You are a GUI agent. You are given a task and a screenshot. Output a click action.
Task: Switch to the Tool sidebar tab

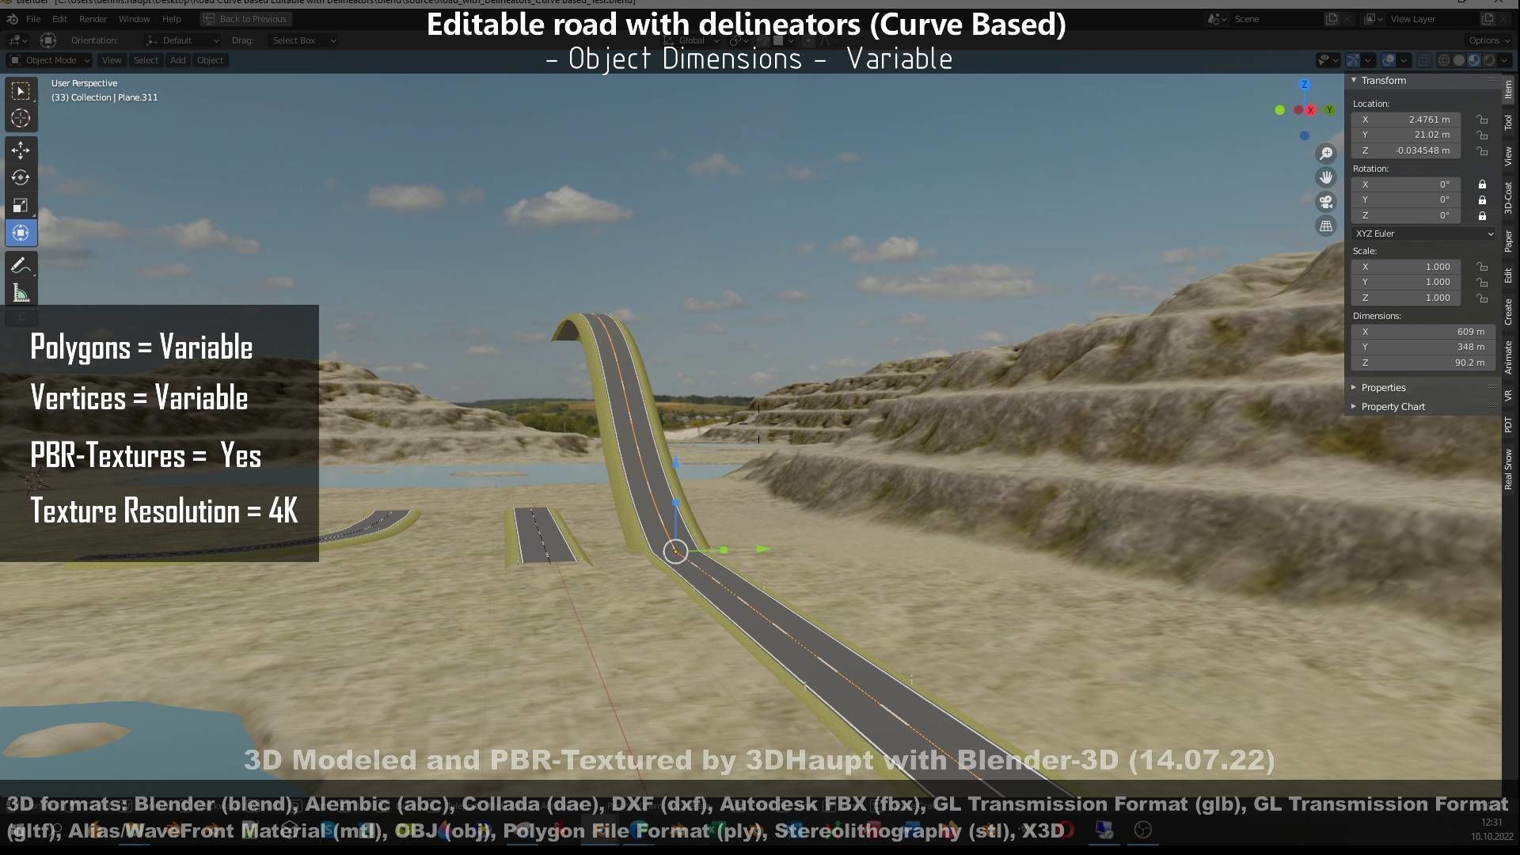tap(1509, 122)
